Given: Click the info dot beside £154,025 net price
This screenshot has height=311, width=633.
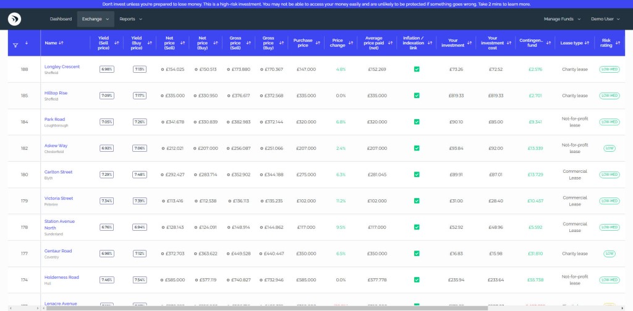Looking at the screenshot, I should (163, 70).
